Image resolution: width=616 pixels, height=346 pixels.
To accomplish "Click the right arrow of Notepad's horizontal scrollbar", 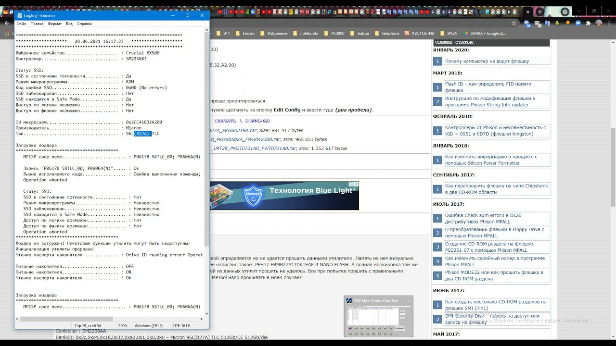I will 202,319.
